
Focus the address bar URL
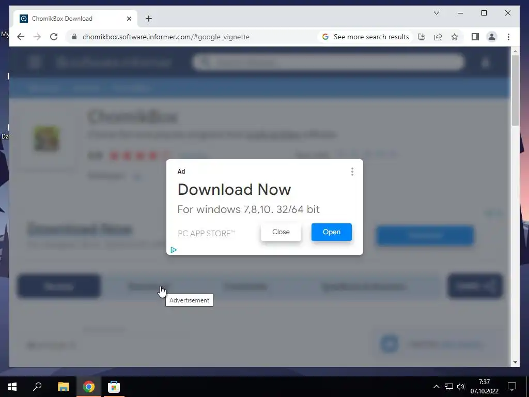tap(166, 37)
